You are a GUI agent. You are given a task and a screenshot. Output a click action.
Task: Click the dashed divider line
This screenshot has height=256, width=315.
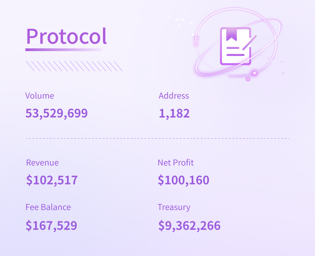(x=157, y=138)
